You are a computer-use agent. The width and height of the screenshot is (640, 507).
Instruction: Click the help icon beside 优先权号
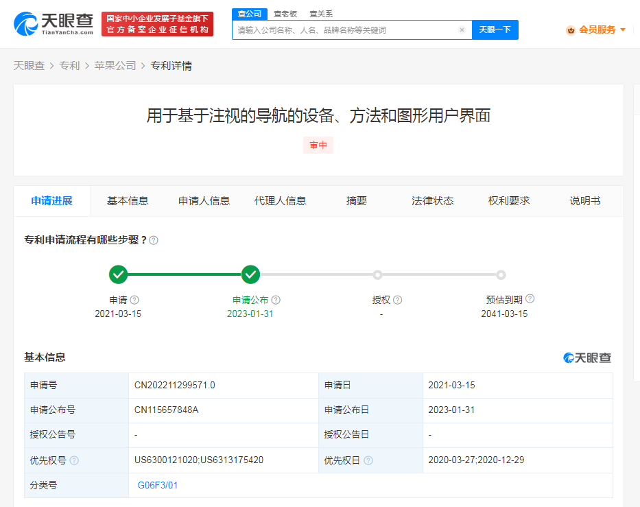click(74, 460)
